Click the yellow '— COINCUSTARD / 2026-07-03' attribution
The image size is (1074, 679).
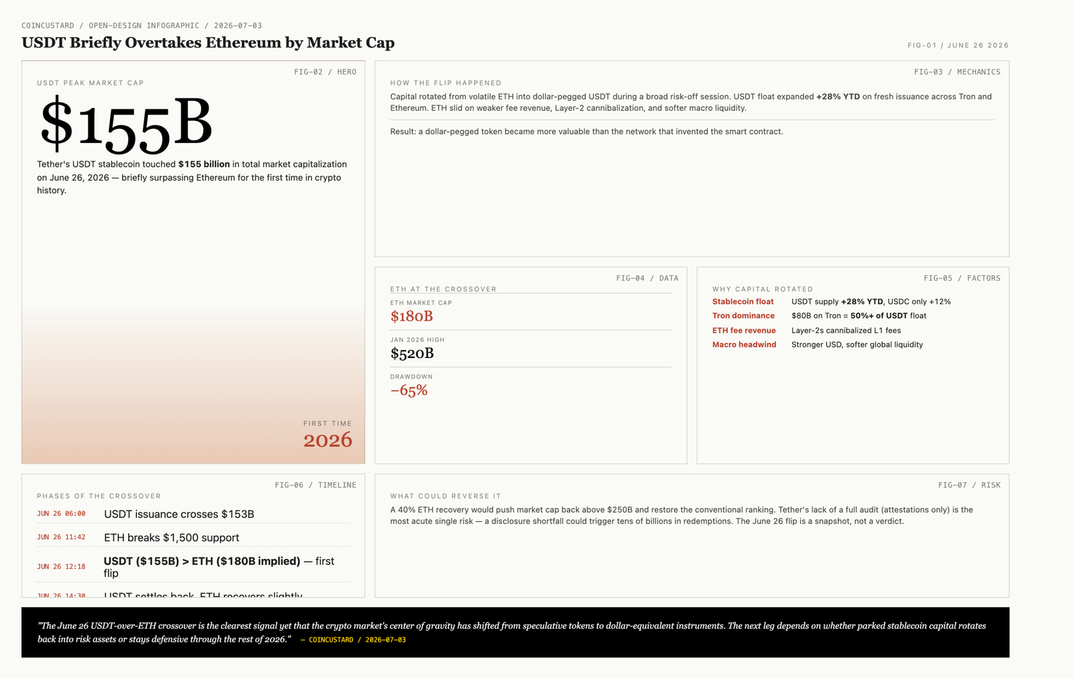pos(353,640)
